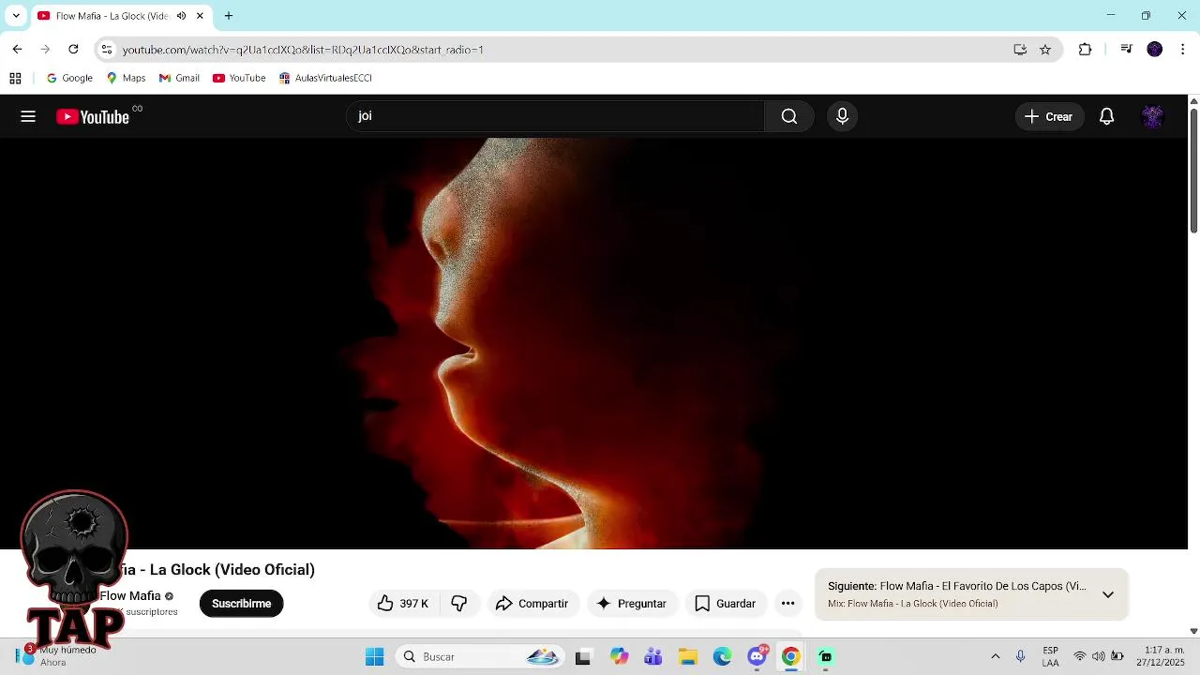Viewport: 1200px width, 675px height.
Task: Subscribe with the Suscribirme button
Action: pyautogui.click(x=241, y=604)
